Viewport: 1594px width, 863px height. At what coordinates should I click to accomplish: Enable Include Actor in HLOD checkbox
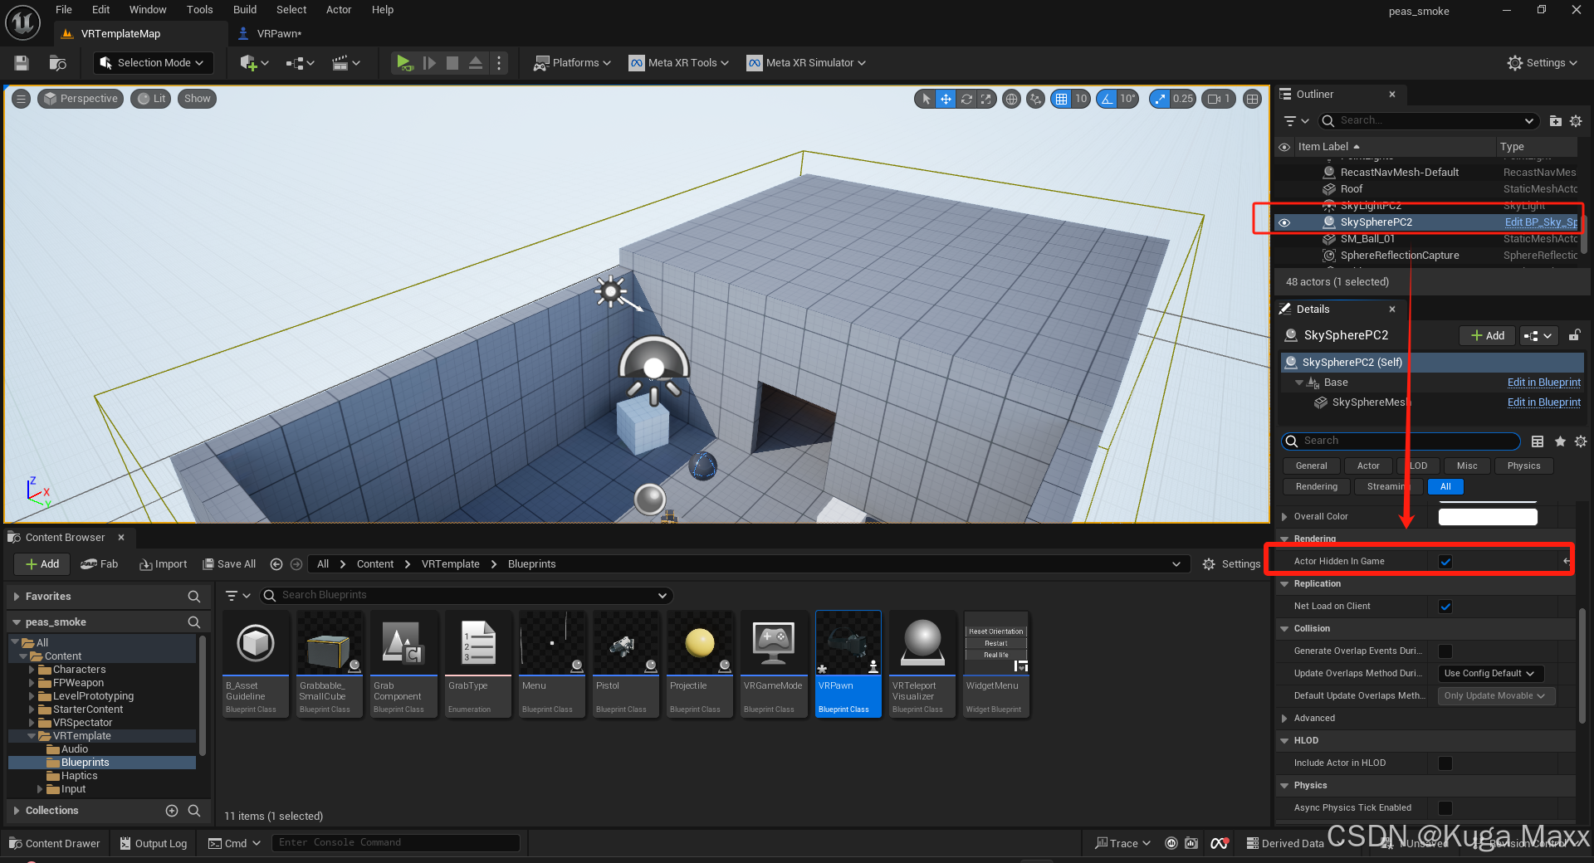click(1445, 763)
